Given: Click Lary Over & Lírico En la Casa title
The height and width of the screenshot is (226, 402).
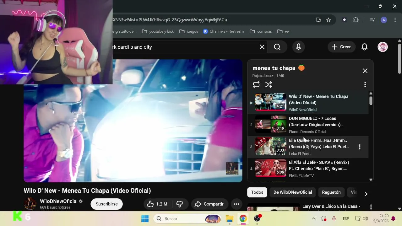Looking at the screenshot, I should 331,207.
